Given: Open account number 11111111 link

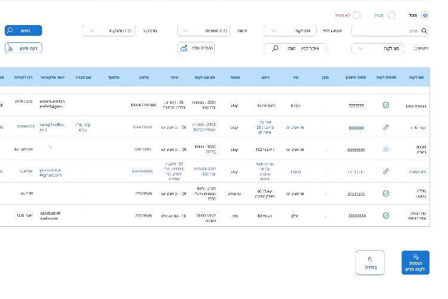Looking at the screenshot, I should click(356, 172).
